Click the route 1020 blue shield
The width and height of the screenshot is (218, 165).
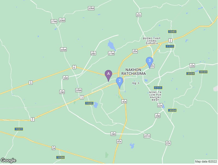(x=89, y=103)
